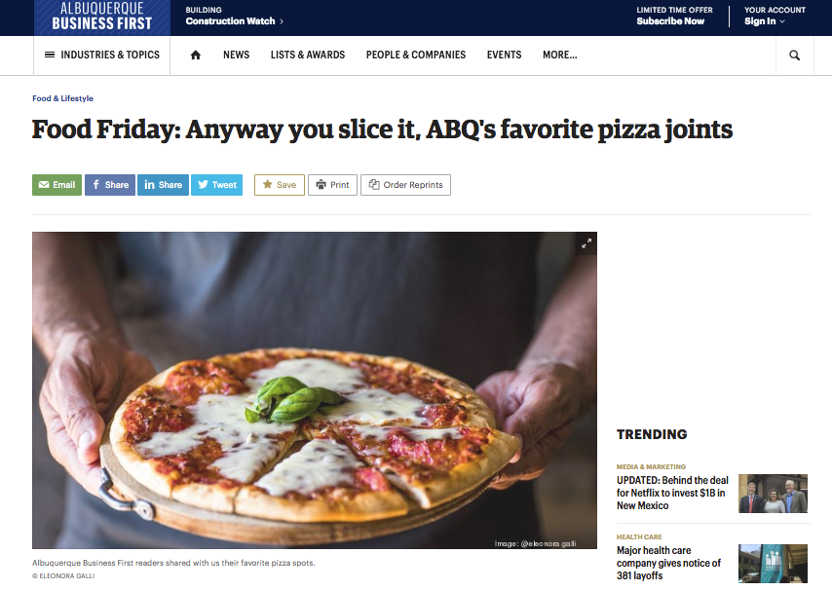
Task: Share the article on Facebook
Action: pyautogui.click(x=110, y=185)
